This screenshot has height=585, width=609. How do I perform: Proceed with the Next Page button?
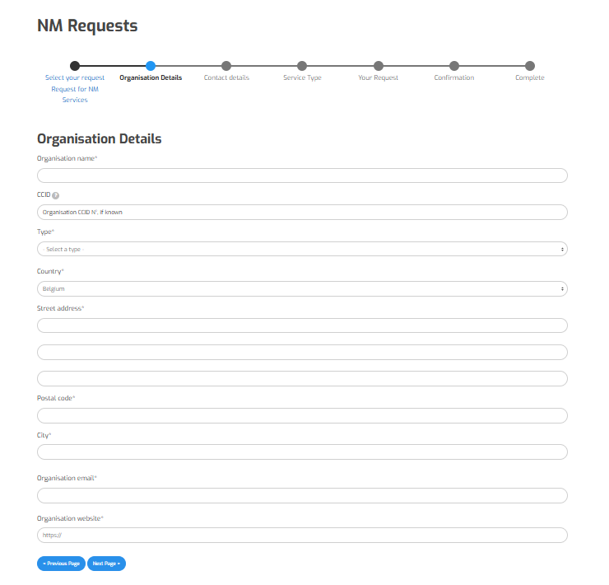pyautogui.click(x=106, y=564)
